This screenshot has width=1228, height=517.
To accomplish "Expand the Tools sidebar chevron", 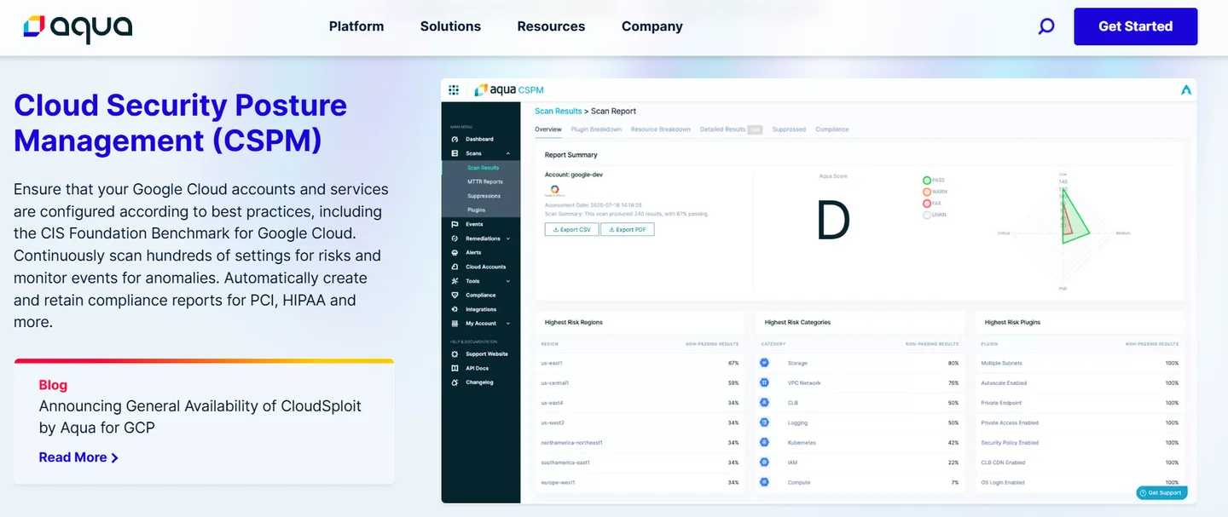I will tap(508, 281).
